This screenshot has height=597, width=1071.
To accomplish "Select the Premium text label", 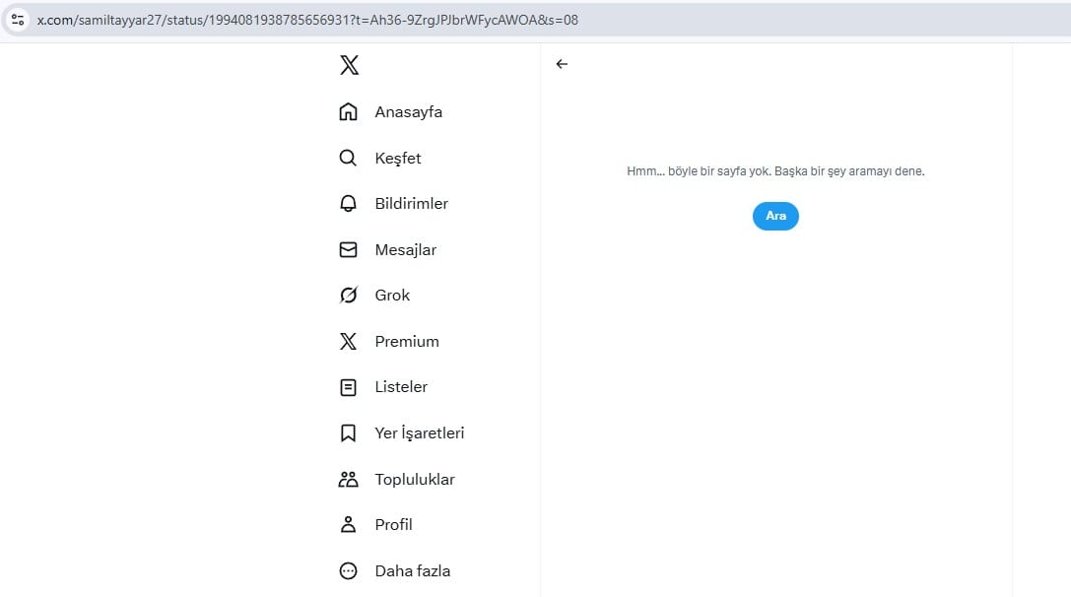I will 407,342.
